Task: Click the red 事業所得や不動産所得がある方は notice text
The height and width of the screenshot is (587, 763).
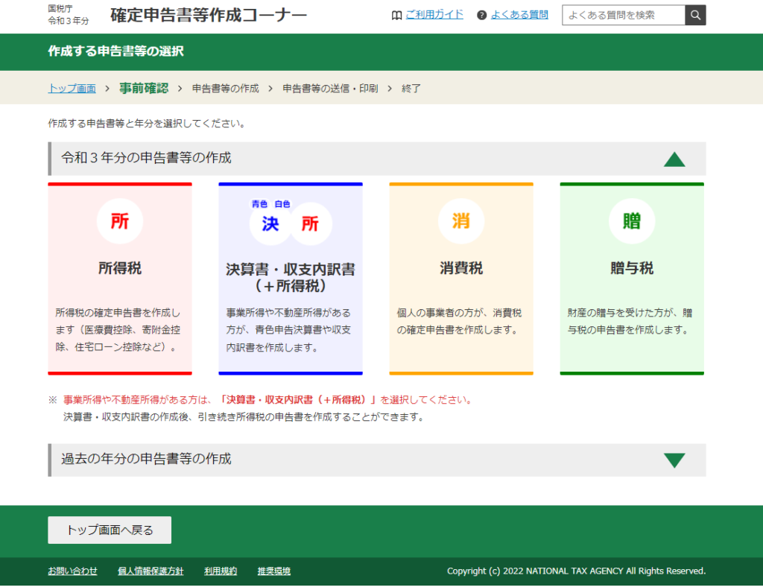Action: pyautogui.click(x=267, y=400)
